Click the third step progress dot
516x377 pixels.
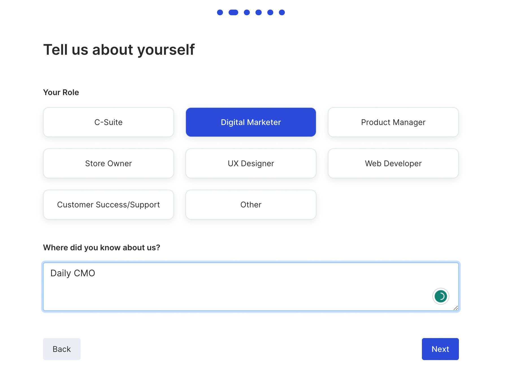pos(247,12)
